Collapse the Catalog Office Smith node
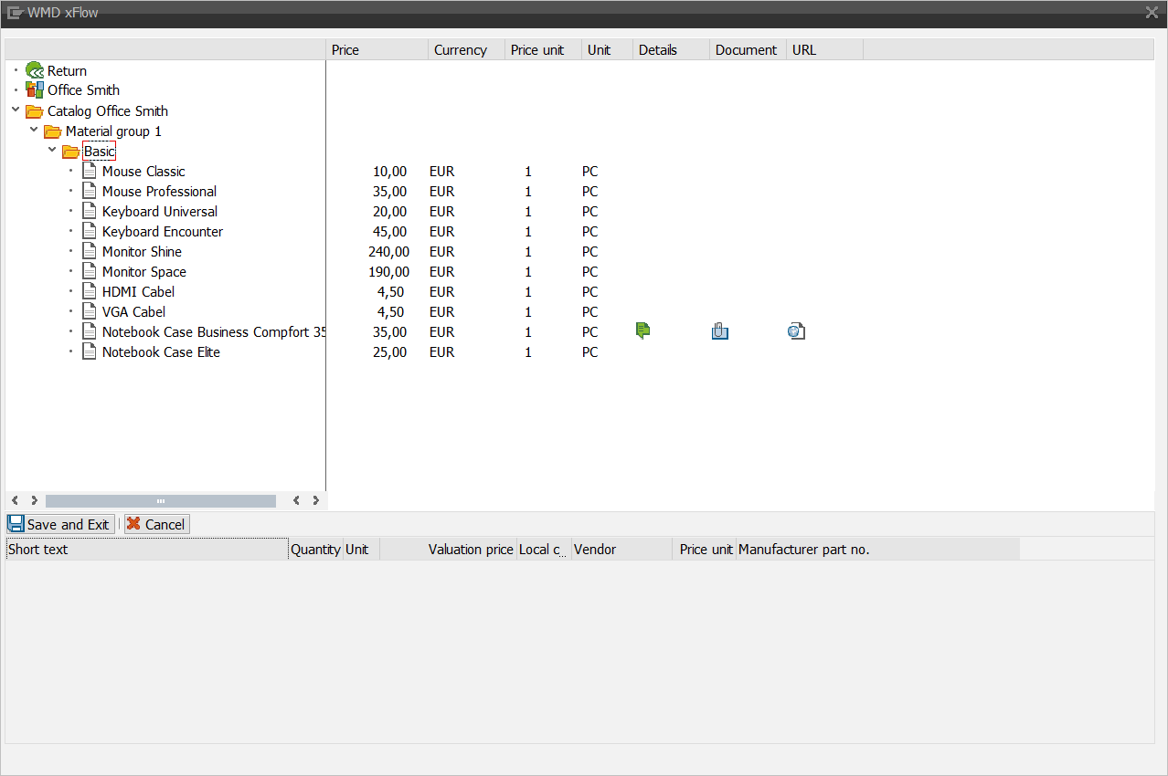Image resolution: width=1168 pixels, height=776 pixels. (16, 110)
